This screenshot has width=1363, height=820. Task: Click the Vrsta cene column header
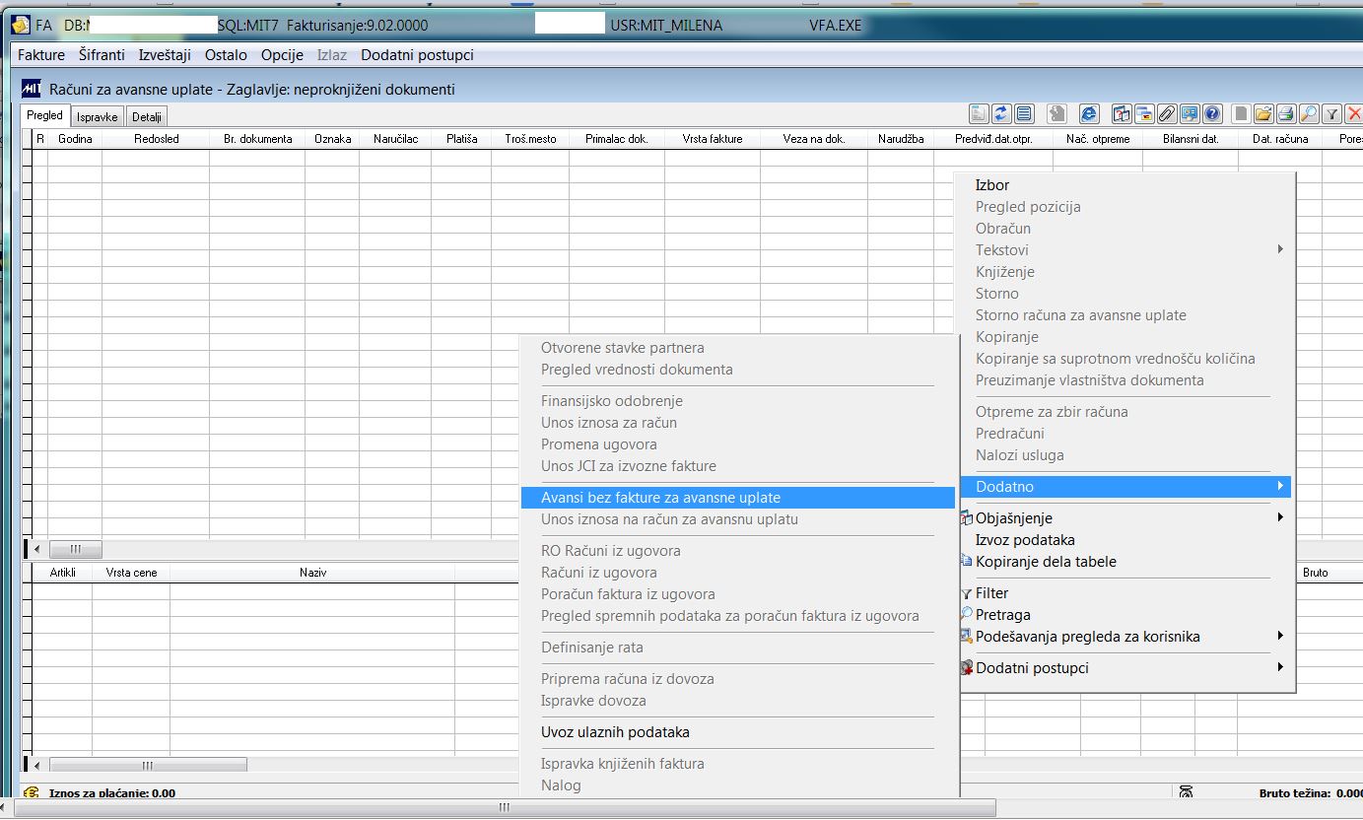click(x=131, y=573)
